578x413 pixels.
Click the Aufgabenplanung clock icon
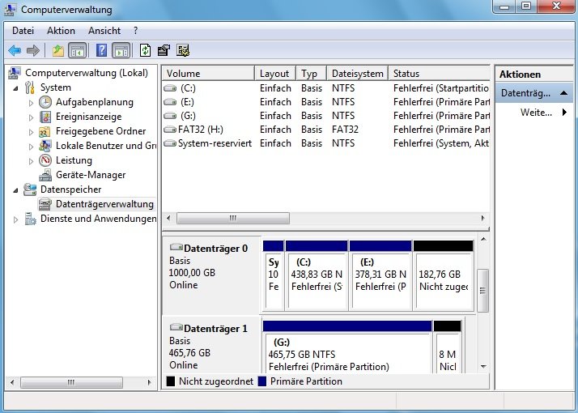[45, 102]
